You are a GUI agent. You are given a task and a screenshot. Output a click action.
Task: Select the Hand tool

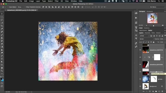point(2,68)
